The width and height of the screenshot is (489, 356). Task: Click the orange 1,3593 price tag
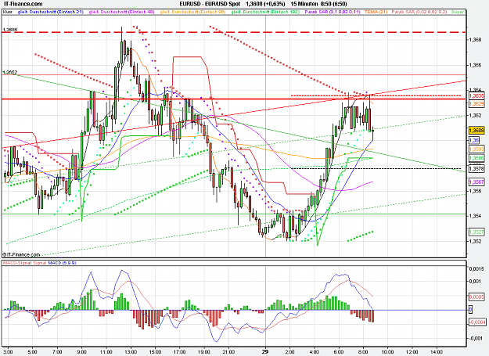point(476,149)
